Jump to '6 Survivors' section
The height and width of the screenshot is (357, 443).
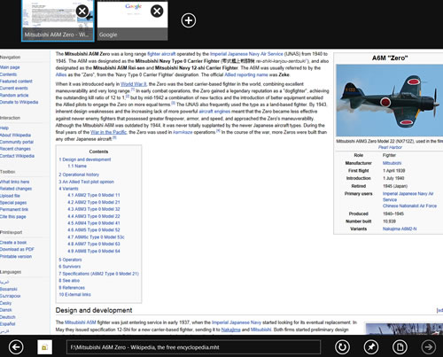tap(70, 267)
